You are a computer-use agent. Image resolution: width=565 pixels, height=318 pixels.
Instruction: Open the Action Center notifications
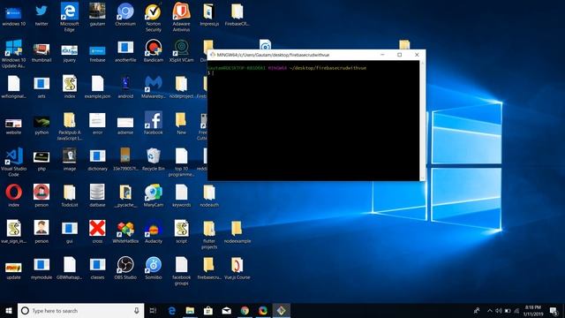pos(554,310)
